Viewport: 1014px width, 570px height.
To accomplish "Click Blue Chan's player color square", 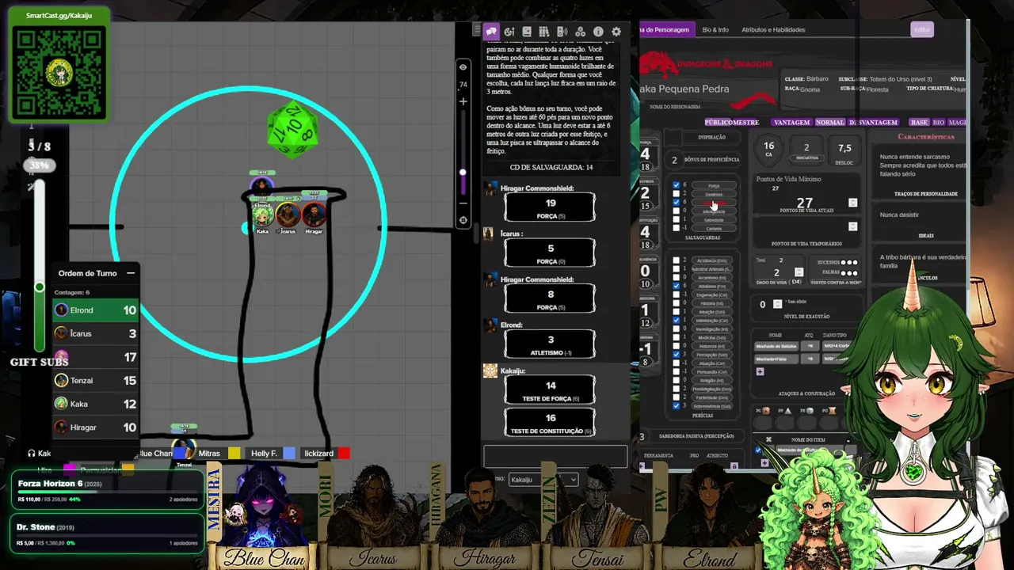I will (179, 454).
